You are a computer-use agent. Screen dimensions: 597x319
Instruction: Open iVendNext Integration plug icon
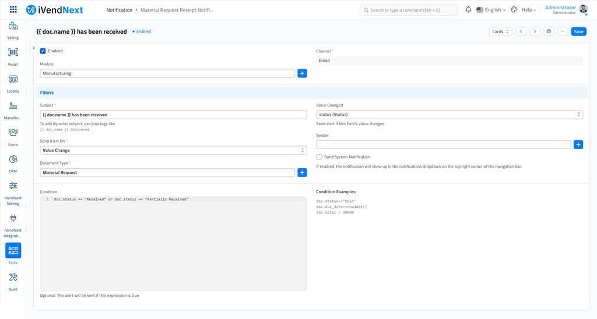click(13, 218)
